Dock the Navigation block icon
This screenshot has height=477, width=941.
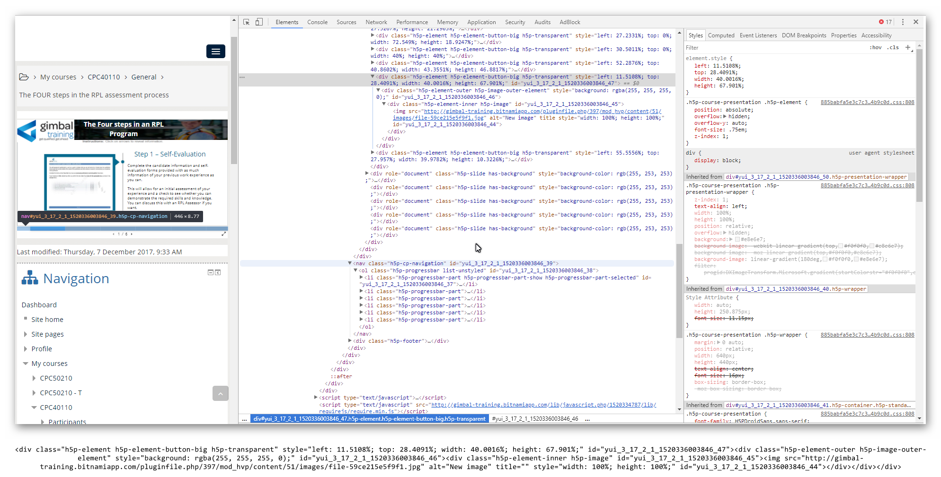point(218,272)
